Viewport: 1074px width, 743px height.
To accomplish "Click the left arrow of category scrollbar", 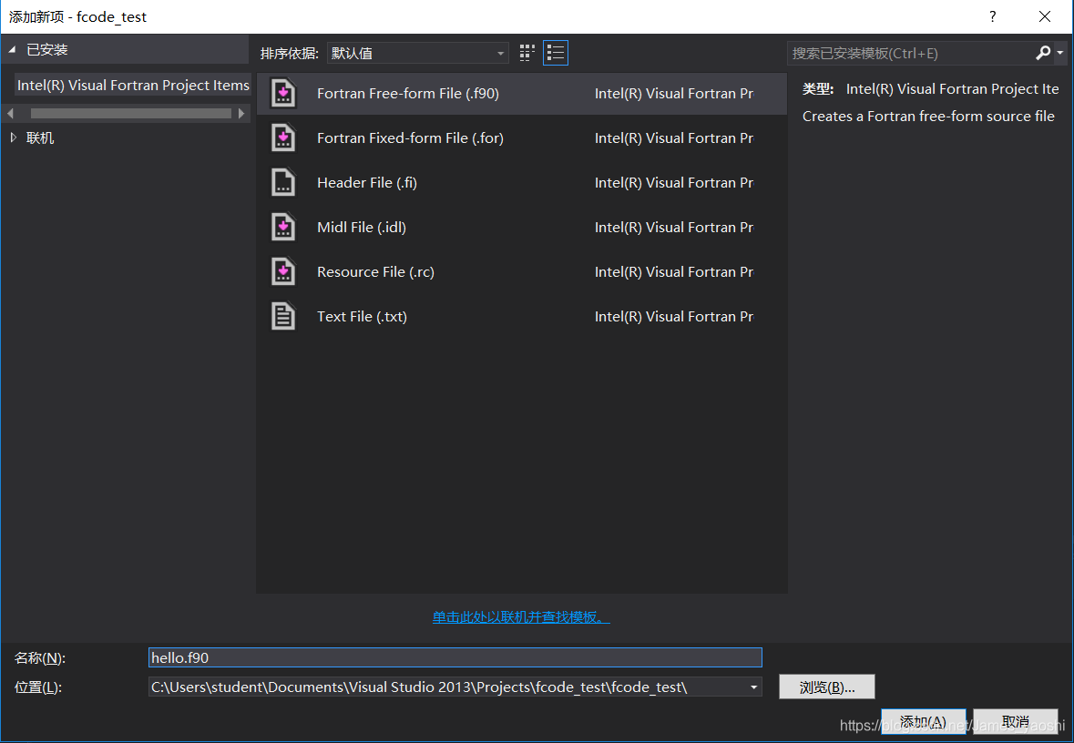I will pyautogui.click(x=10, y=113).
